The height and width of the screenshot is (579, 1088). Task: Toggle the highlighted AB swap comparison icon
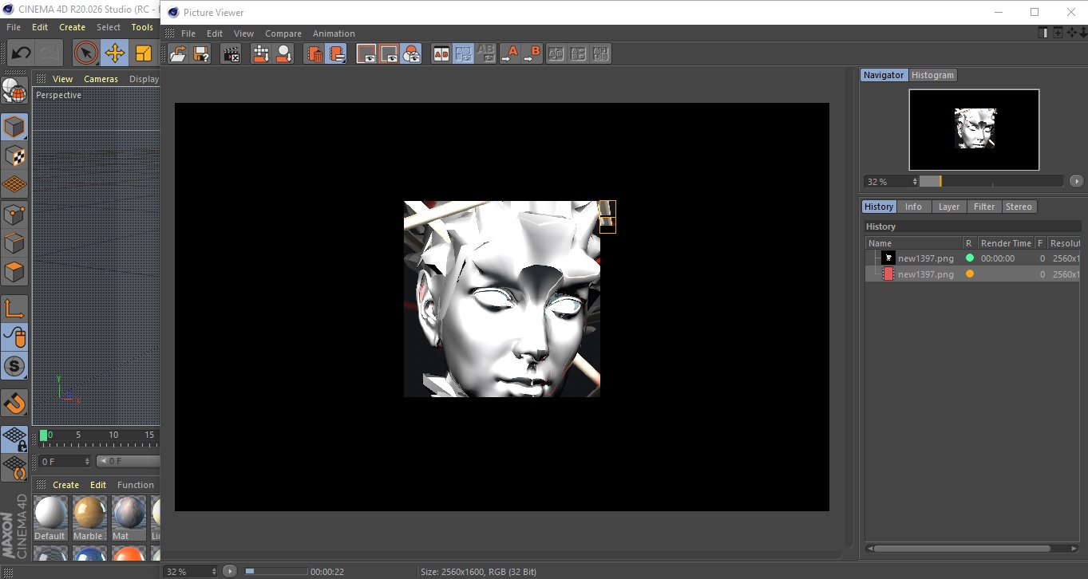coord(463,54)
